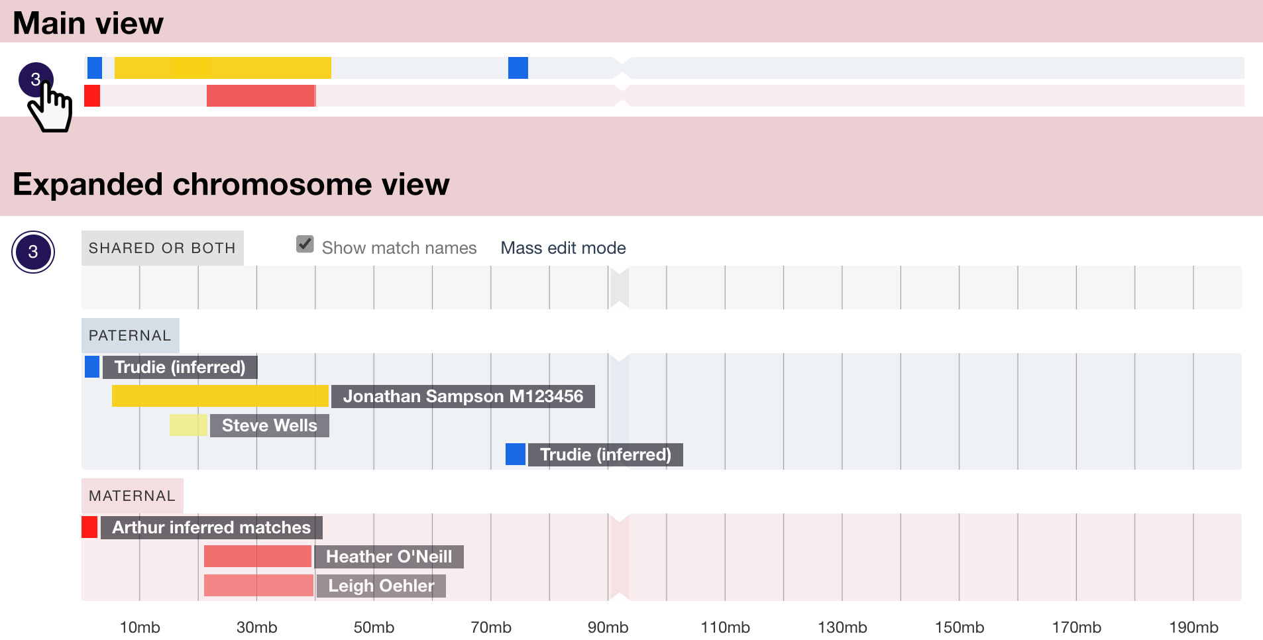Click the step 3 circle badge in Main view

[35, 80]
